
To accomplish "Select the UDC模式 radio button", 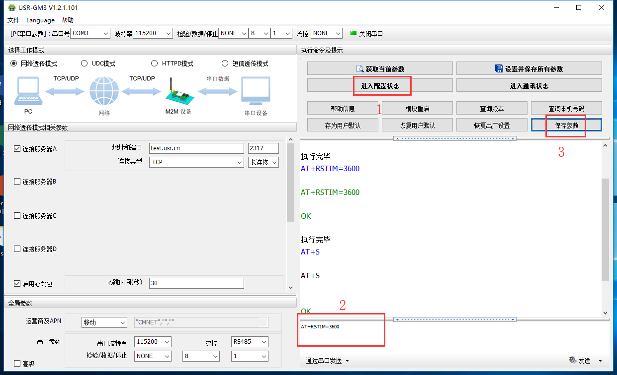I will [84, 63].
